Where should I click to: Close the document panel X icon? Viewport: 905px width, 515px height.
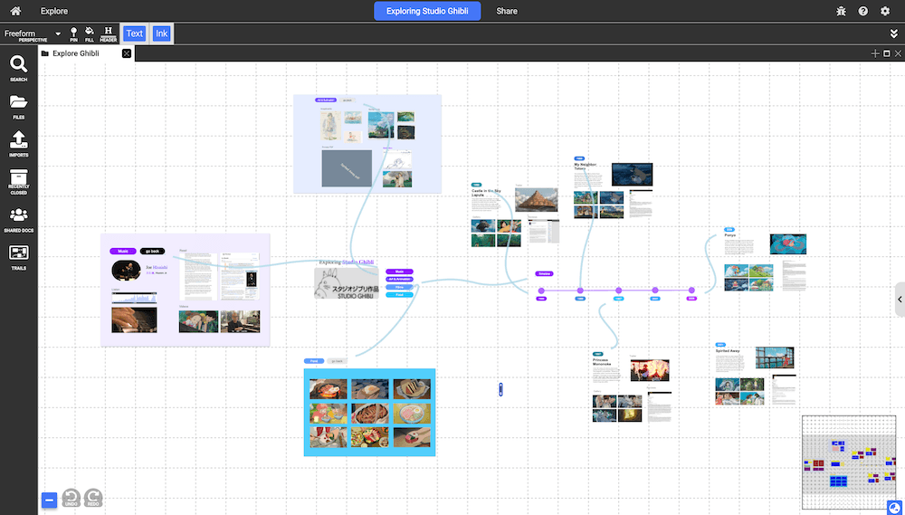pyautogui.click(x=898, y=53)
